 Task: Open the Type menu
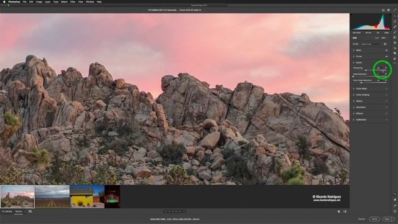(x=56, y=2)
